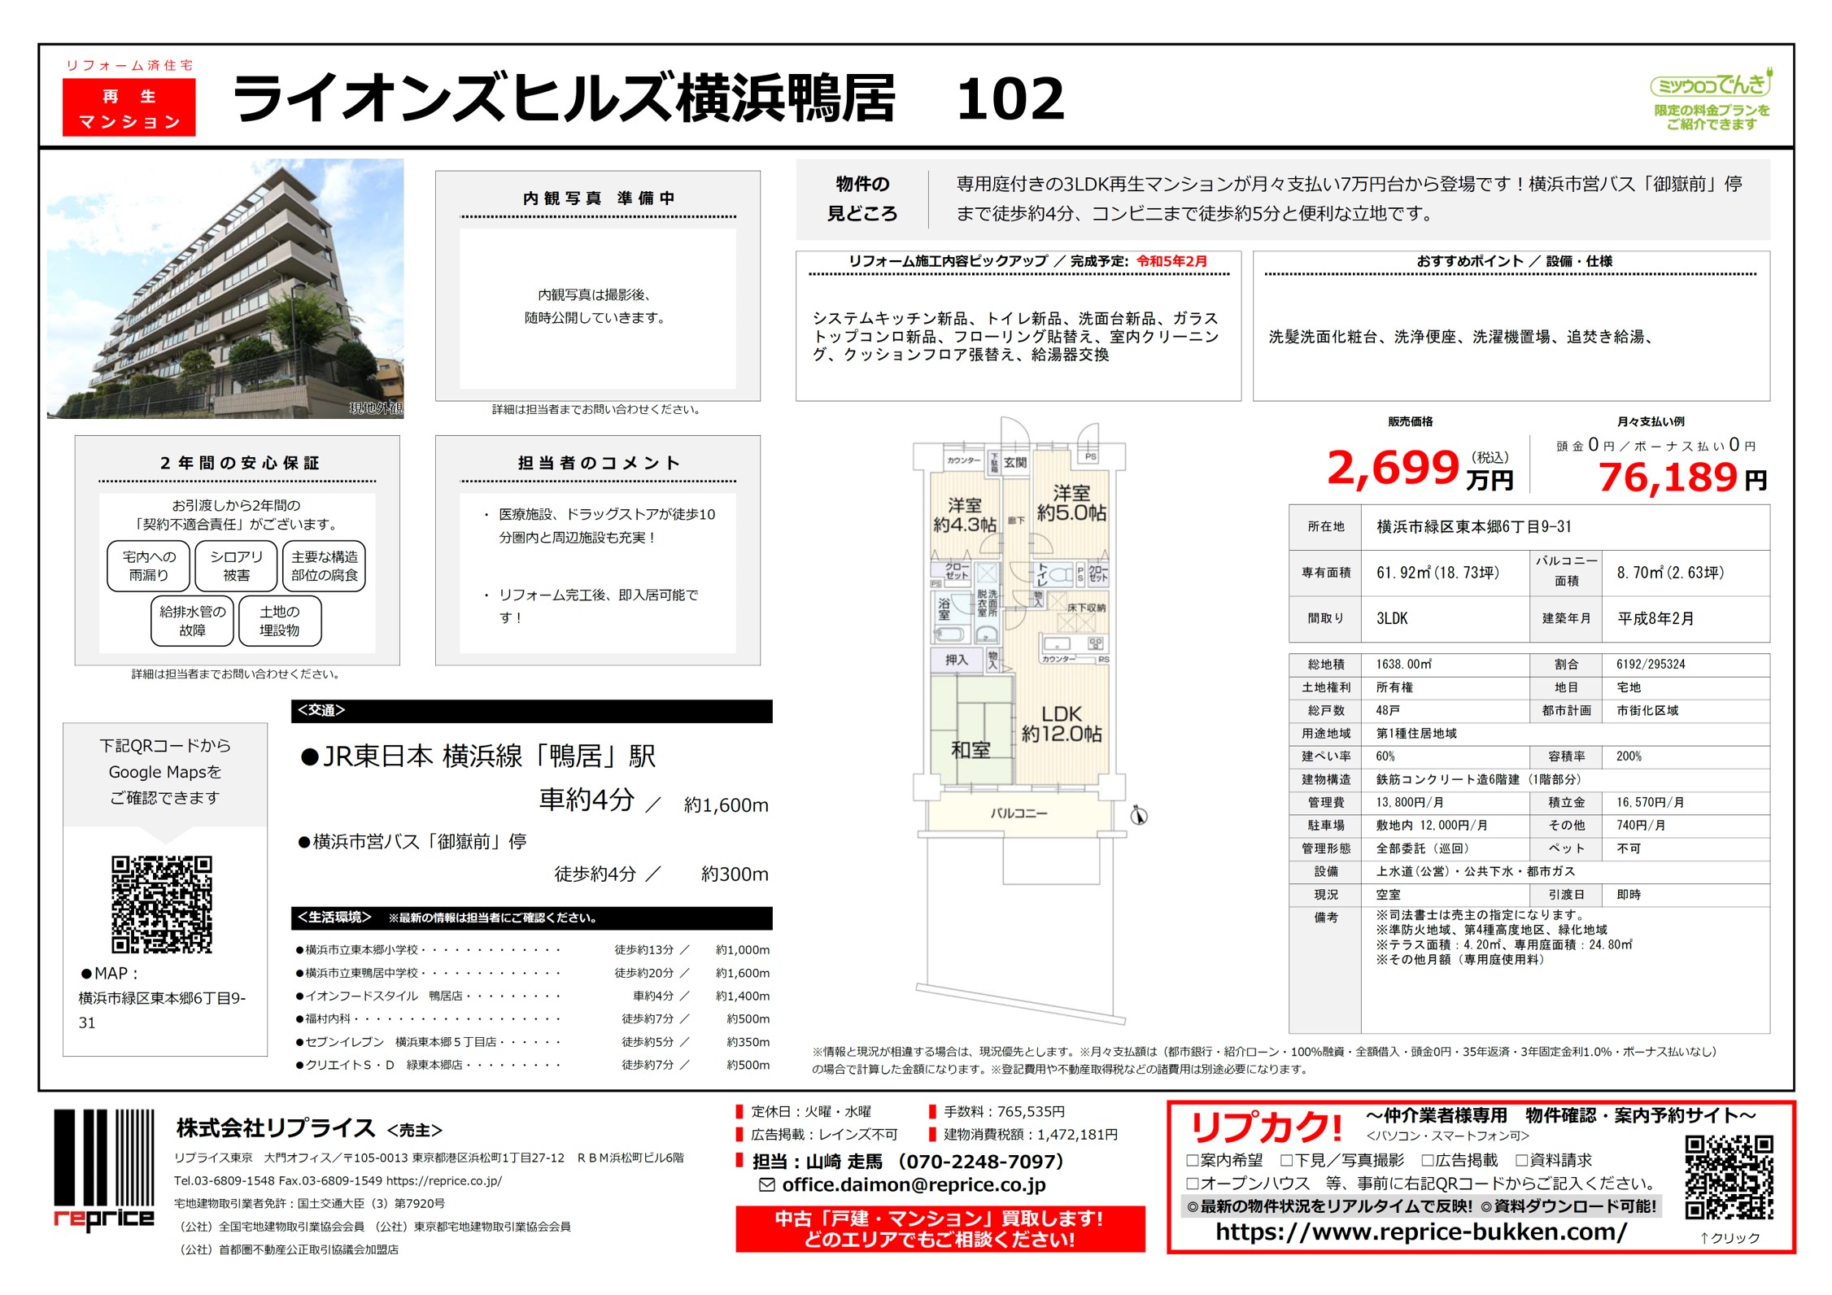Screen dimensions: 1832x1295
Task: Tick the オープンハウス checkbox
Action: pyautogui.click(x=1193, y=1183)
